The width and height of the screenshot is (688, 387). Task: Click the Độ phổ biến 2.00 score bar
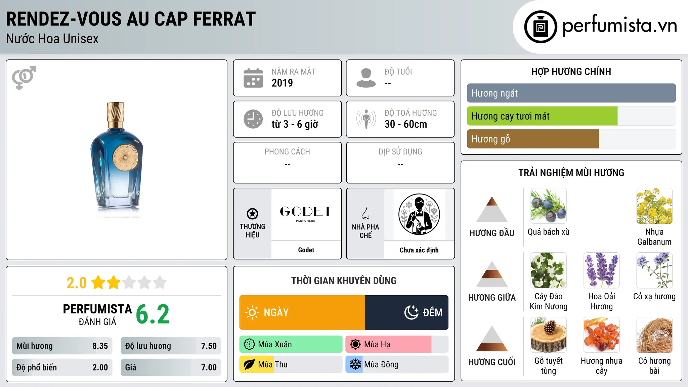(62, 368)
